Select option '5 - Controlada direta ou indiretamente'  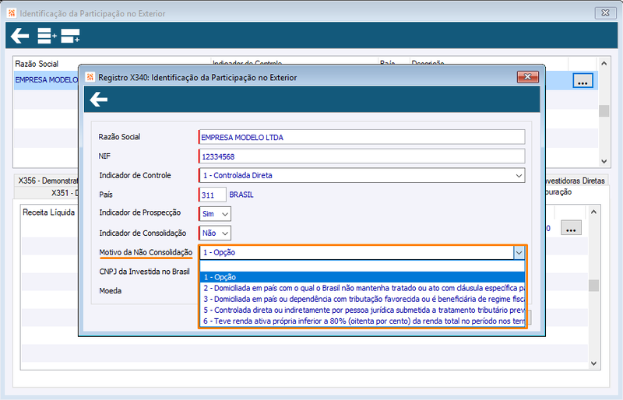(362, 311)
